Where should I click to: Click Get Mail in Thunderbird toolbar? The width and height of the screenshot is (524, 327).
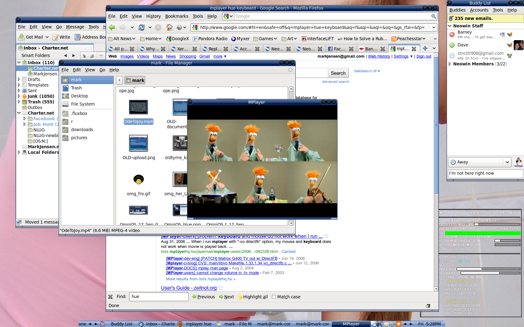pyautogui.click(x=31, y=37)
